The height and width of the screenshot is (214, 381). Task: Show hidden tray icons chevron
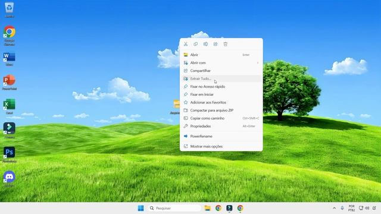(x=335, y=208)
